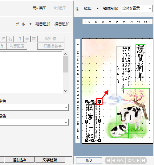Click 縦書追加 to add vertical text

43,24
